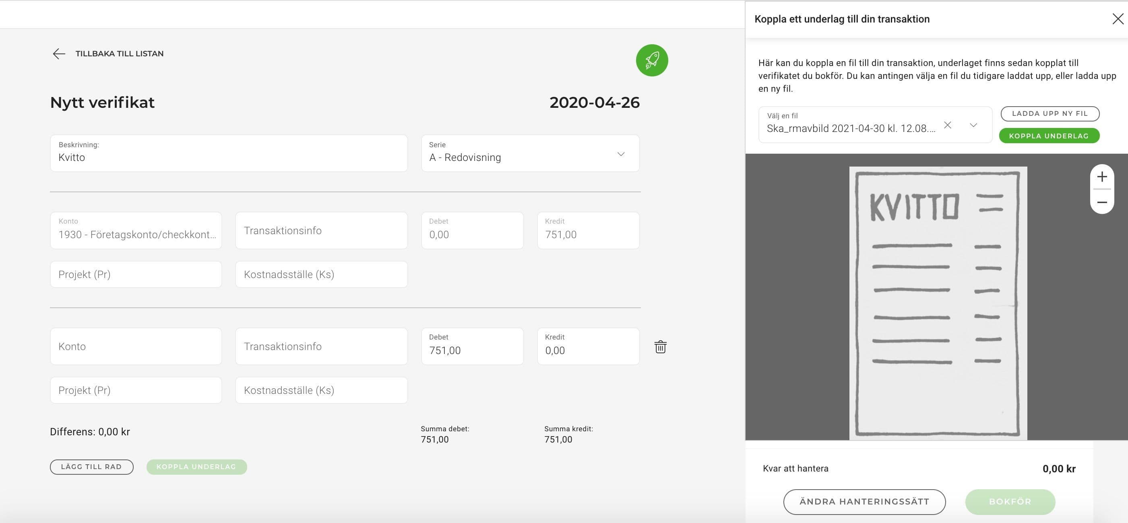Click the Bokför button
Screen dimensions: 1128x523
click(1010, 502)
